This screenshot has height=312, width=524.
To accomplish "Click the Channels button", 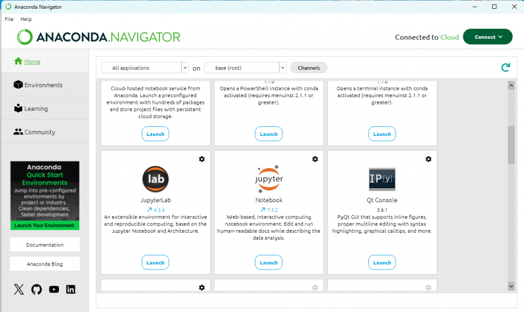I will pyautogui.click(x=309, y=68).
